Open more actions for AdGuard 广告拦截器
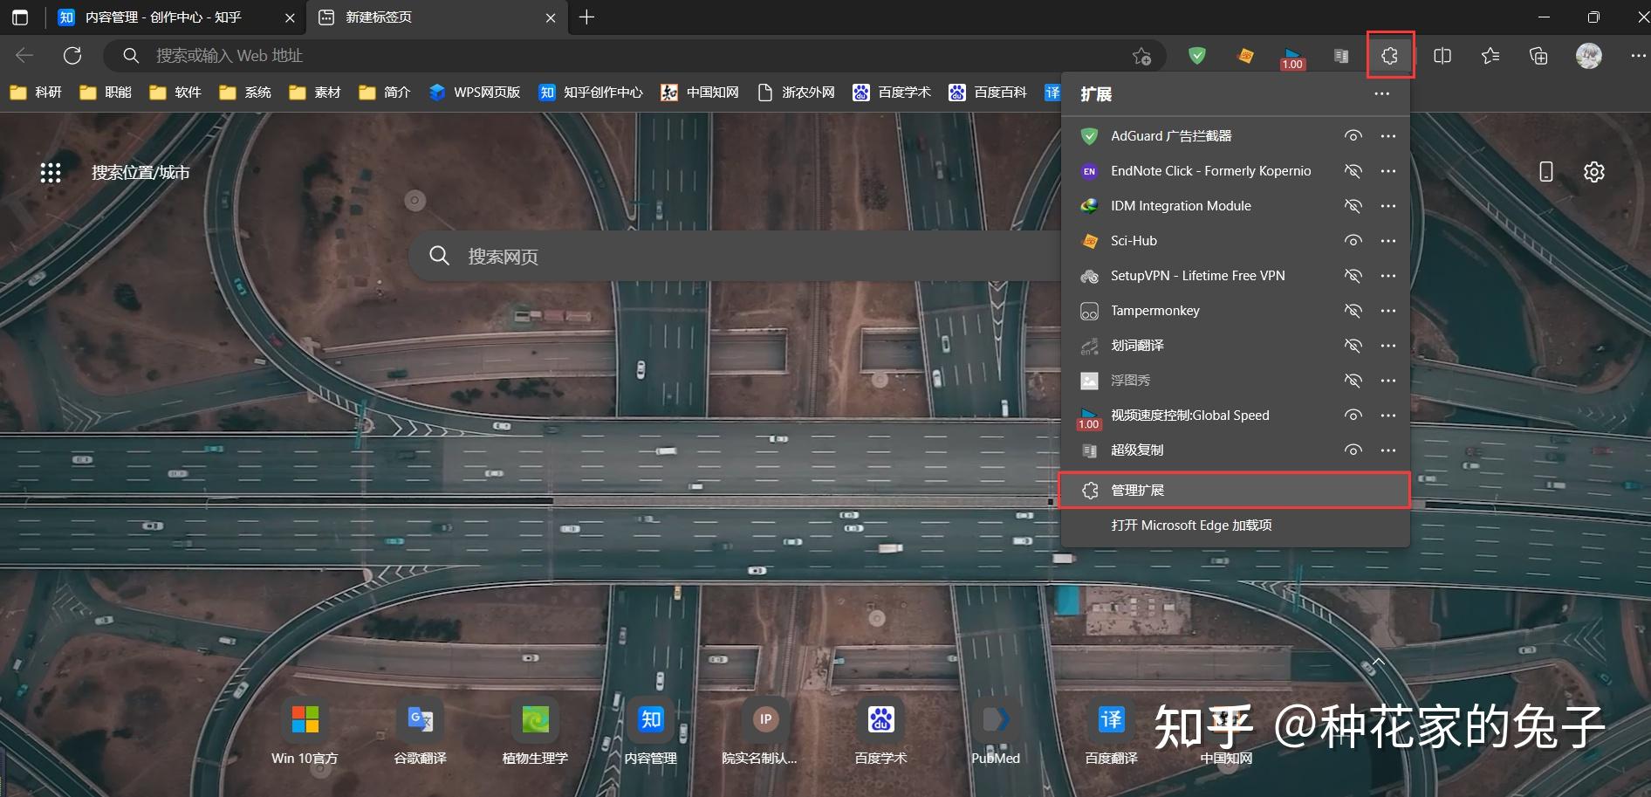The width and height of the screenshot is (1651, 797). tap(1388, 136)
